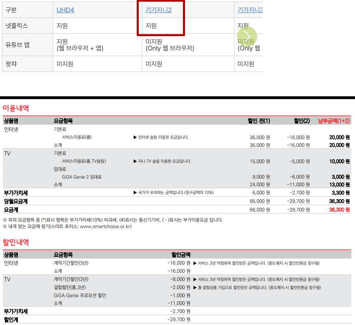Viewport: 355px width, 325px height.
Task: Click the red 36,300 원 total amount
Action: pyautogui.click(x=339, y=210)
